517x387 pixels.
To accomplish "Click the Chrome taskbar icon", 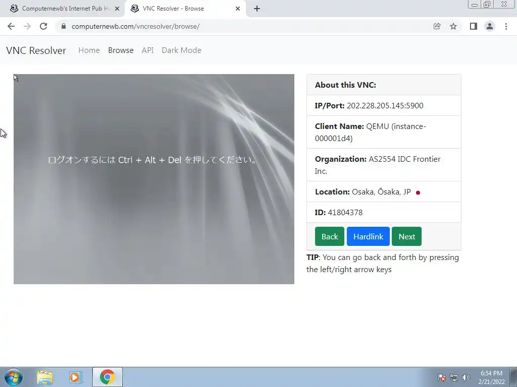I will tap(107, 377).
